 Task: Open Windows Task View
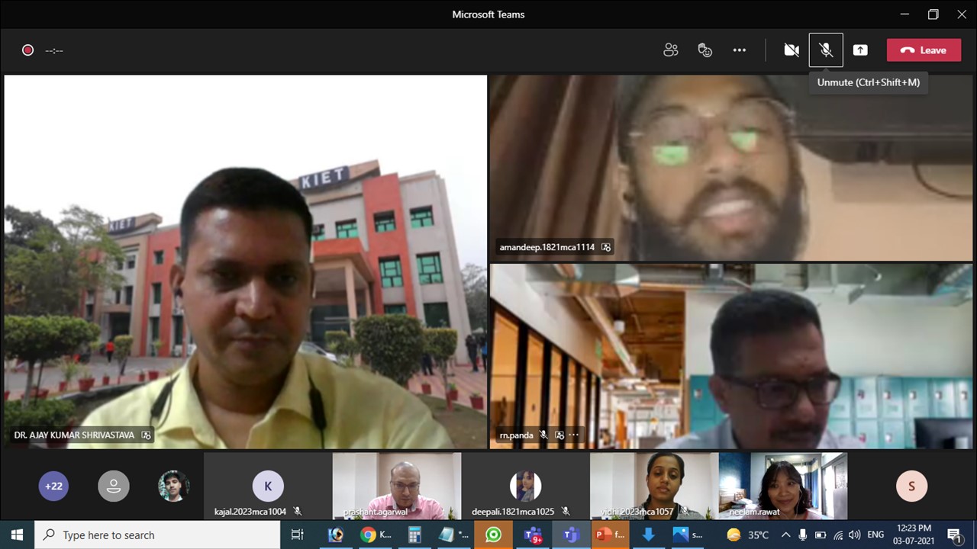coord(298,535)
